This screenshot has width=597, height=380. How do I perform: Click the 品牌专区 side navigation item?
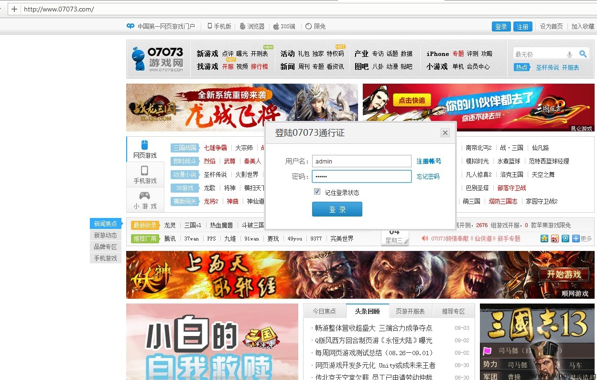click(x=106, y=247)
